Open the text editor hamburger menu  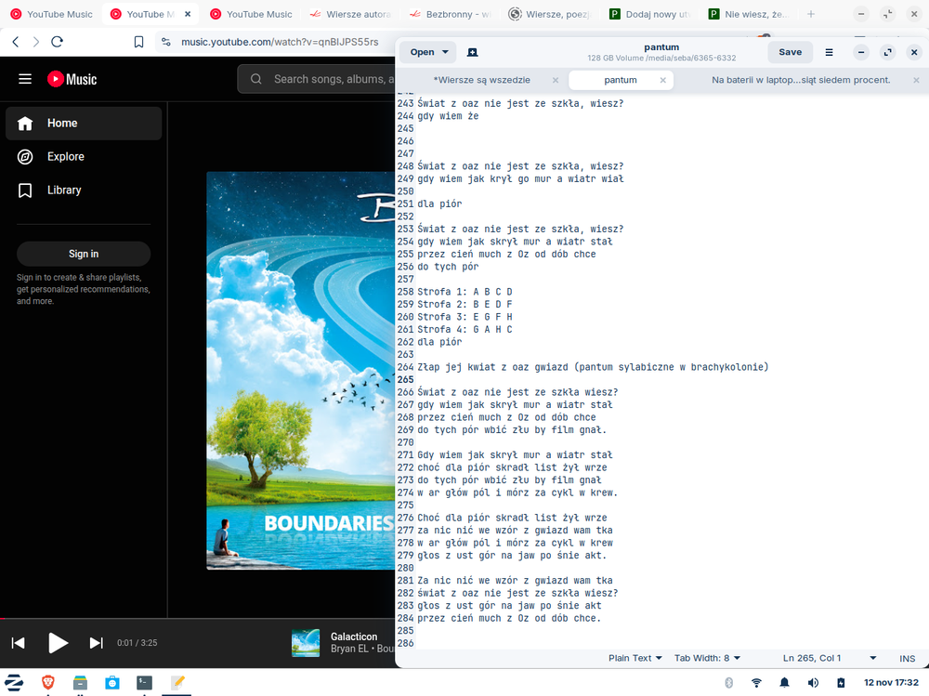pos(830,52)
